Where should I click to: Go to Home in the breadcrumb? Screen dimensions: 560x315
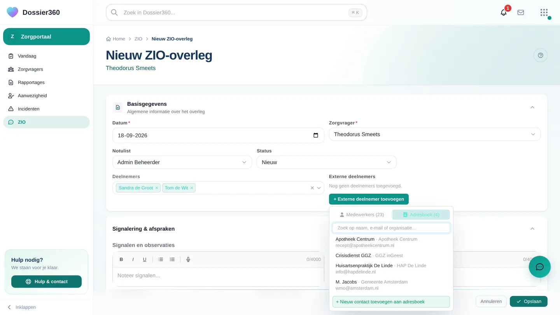[x=116, y=39]
